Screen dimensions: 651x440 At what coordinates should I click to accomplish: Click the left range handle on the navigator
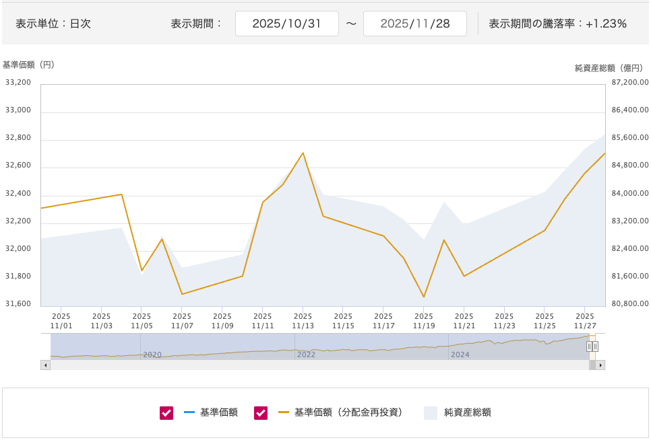click(589, 346)
